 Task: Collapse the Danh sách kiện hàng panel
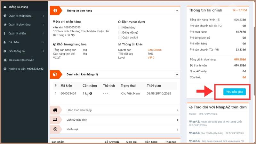(x=177, y=74)
